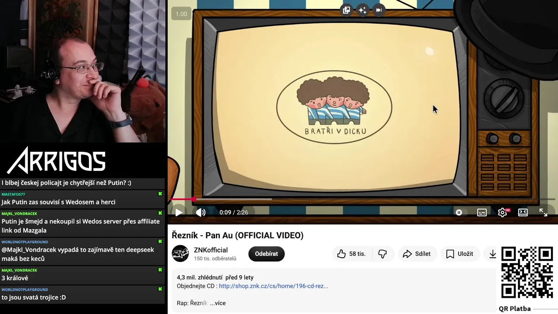Open the shop.znk.cz CD link
The image size is (558, 314).
[273, 286]
